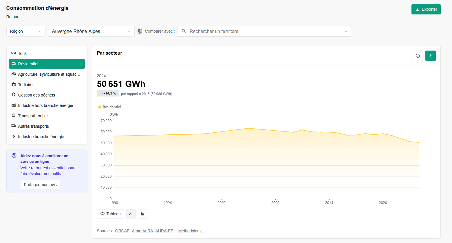This screenshot has height=243, width=452.
Task: Click the truck icon for Autres transports
Action: [x=14, y=126]
